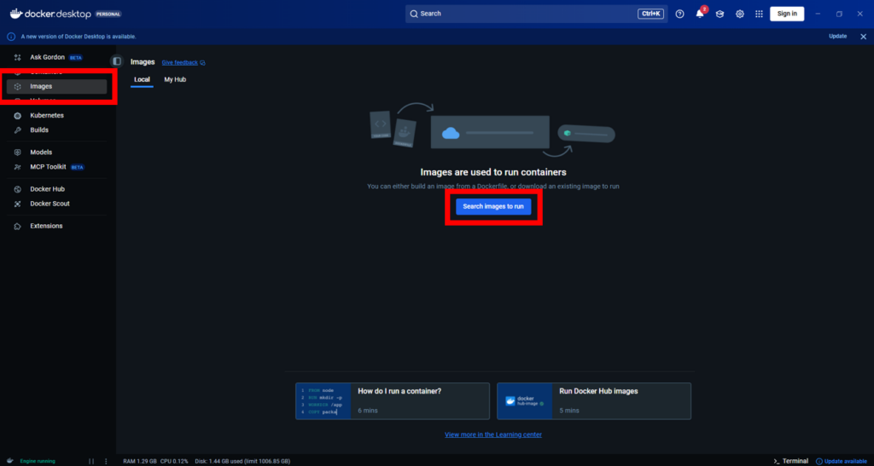Collapse the sidebar with the panel toggle
Screen dimensions: 874x466
pyautogui.click(x=117, y=62)
